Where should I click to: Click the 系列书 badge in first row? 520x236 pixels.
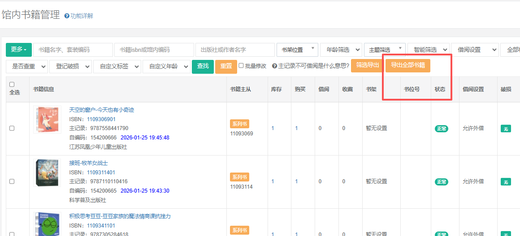pyautogui.click(x=239, y=124)
